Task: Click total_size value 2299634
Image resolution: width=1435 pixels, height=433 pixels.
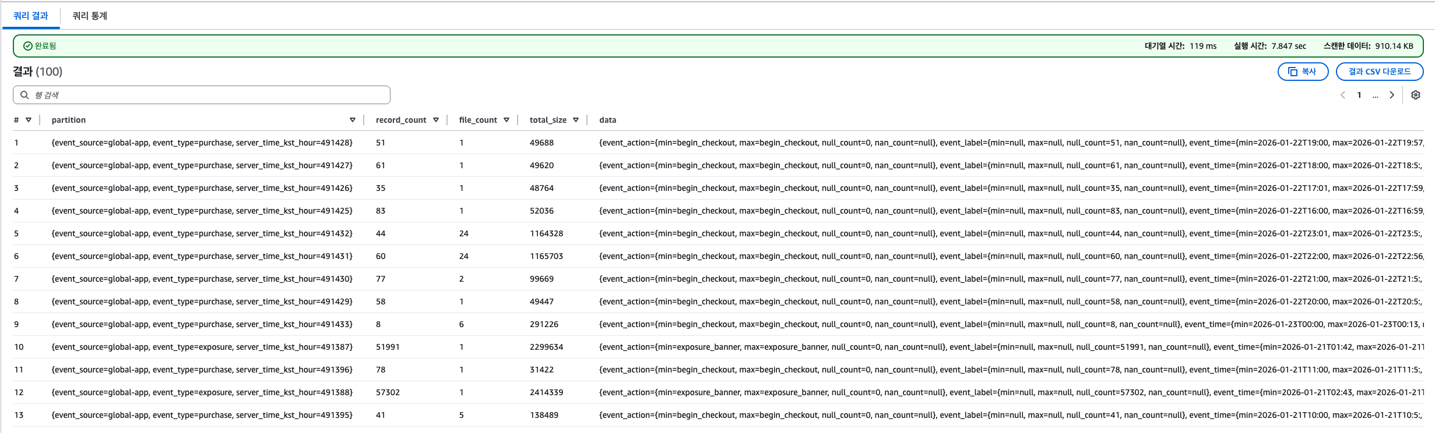Action: [x=546, y=347]
